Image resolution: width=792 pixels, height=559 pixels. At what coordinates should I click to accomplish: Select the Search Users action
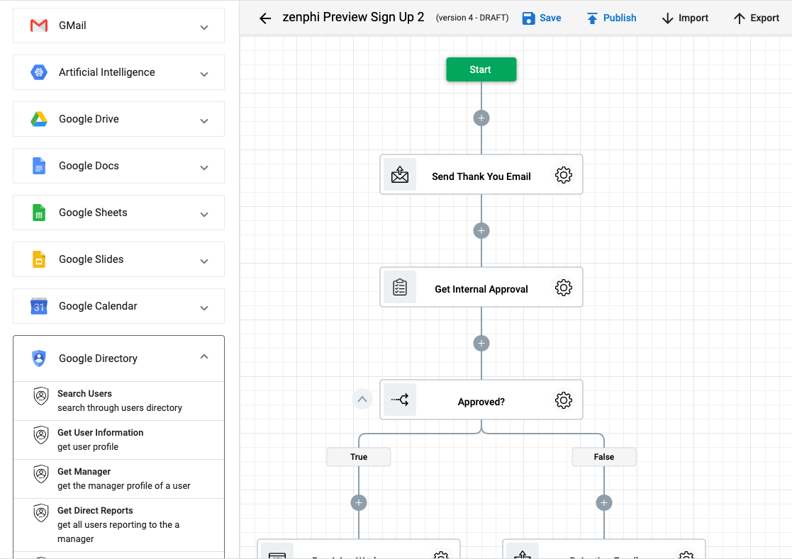click(118, 400)
